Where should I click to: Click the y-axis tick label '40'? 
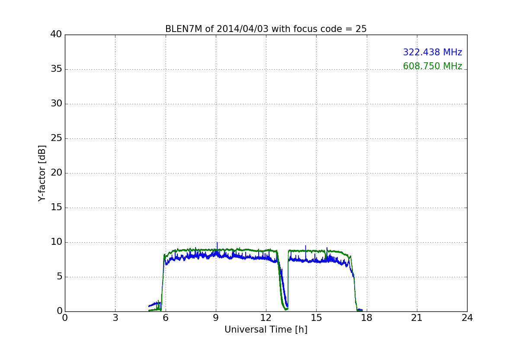[x=56, y=35]
